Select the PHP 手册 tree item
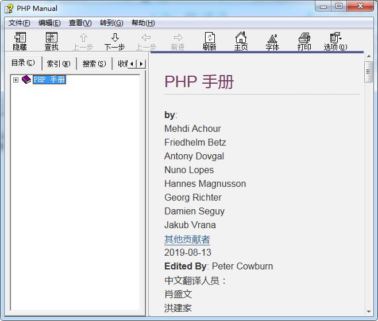The width and height of the screenshot is (378, 321). coord(49,80)
